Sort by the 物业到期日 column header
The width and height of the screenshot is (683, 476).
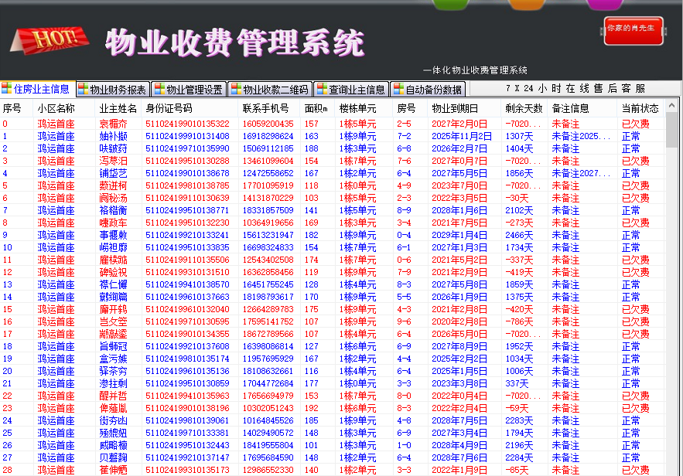coord(455,108)
